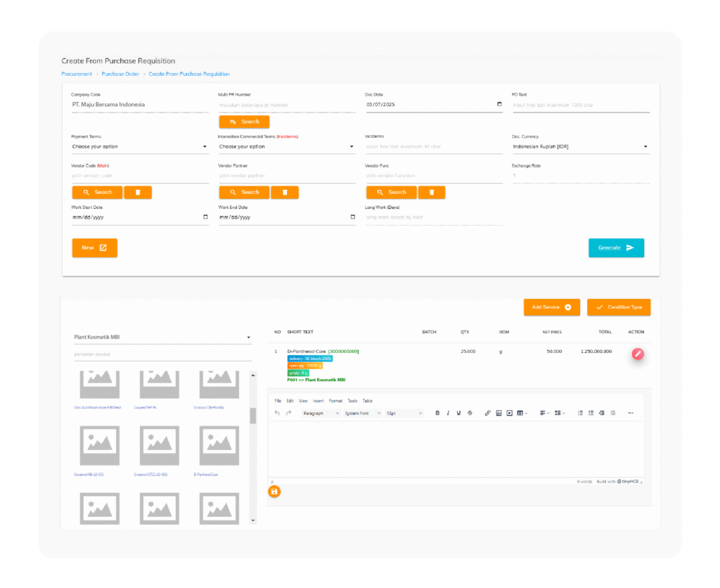Open the Payment Terms dropdown

pos(139,147)
